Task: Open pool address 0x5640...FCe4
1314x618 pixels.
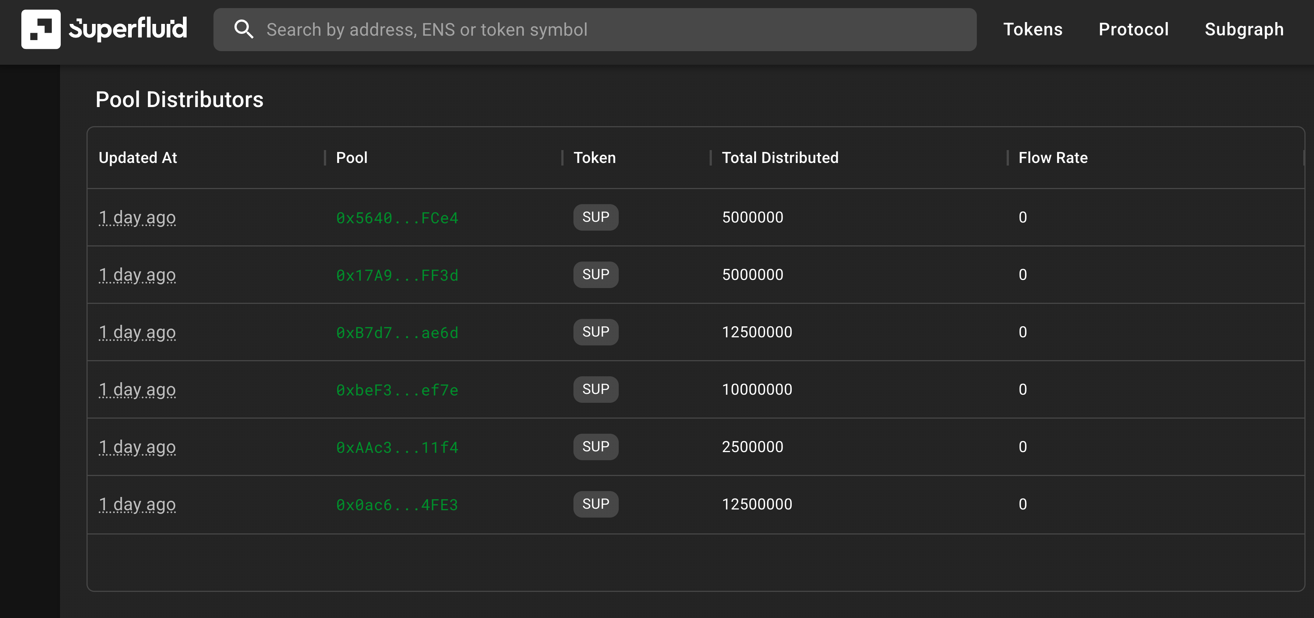Action: click(x=397, y=218)
